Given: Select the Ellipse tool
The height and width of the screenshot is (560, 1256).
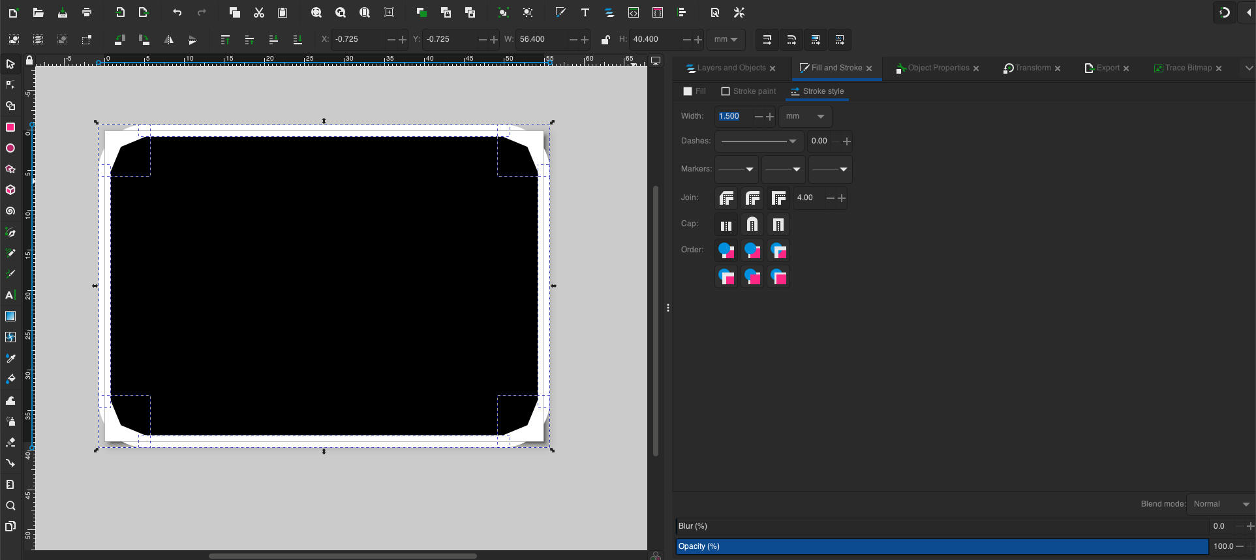Looking at the screenshot, I should (x=10, y=148).
